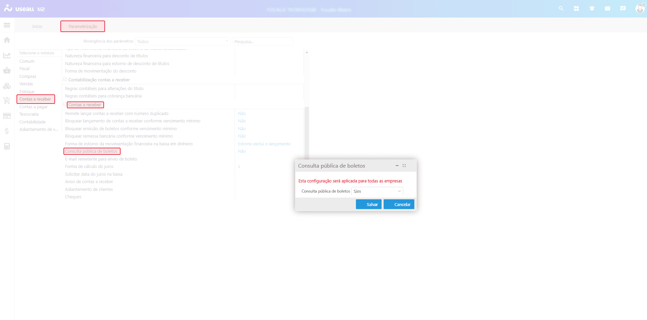Switch to the Início tab
This screenshot has width=647, height=320.
click(37, 26)
